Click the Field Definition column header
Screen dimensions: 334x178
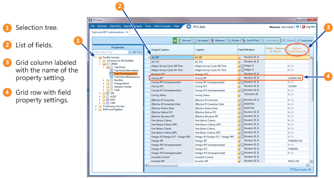click(251, 50)
